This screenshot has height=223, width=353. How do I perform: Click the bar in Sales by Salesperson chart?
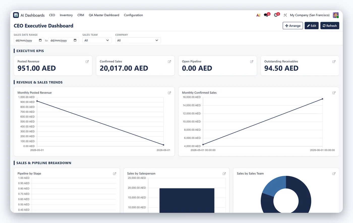pos(187,200)
